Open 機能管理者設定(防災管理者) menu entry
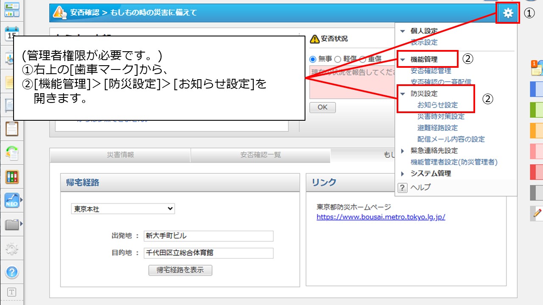543x305 pixels. 454,162
